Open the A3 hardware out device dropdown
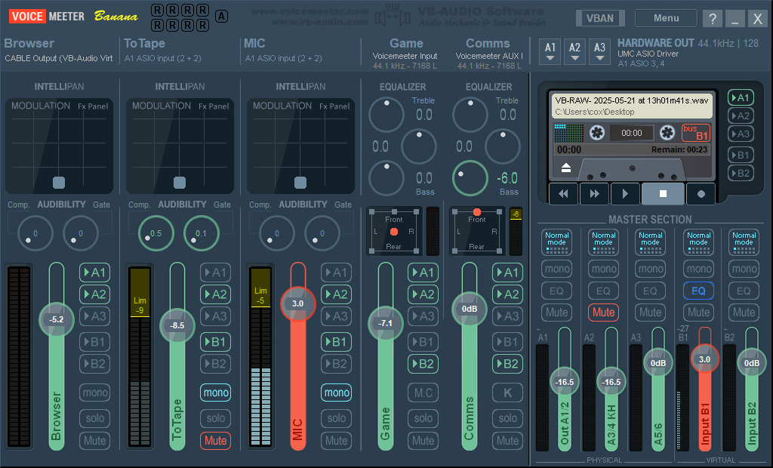The image size is (773, 468). point(599,52)
